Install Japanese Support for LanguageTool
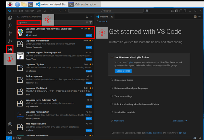Viewport: 204px width, 140px height. pos(89,59)
